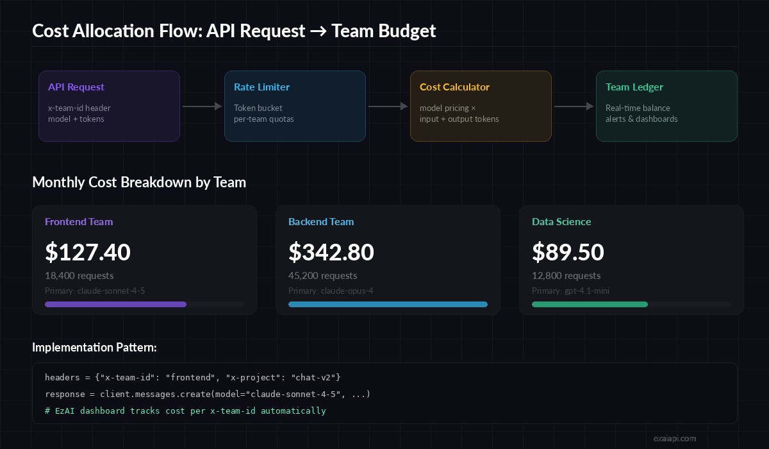Select the Team Ledger card
The width and height of the screenshot is (769, 449).
[x=666, y=106]
